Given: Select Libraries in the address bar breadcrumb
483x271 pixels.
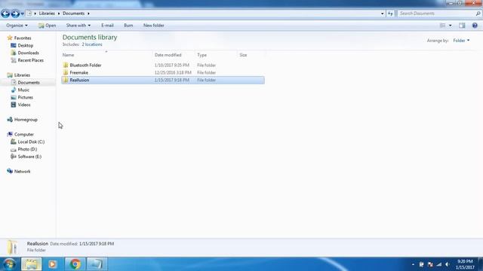Looking at the screenshot, I should click(47, 14).
